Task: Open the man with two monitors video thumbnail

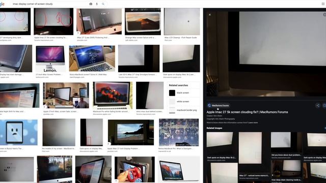Action: (66, 96)
